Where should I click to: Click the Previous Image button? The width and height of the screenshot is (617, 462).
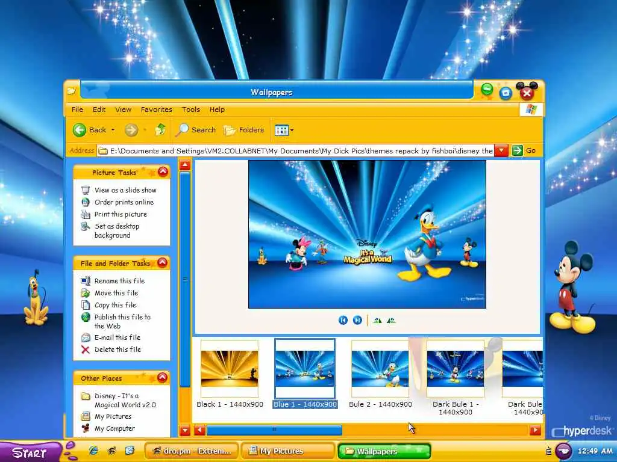pos(343,320)
